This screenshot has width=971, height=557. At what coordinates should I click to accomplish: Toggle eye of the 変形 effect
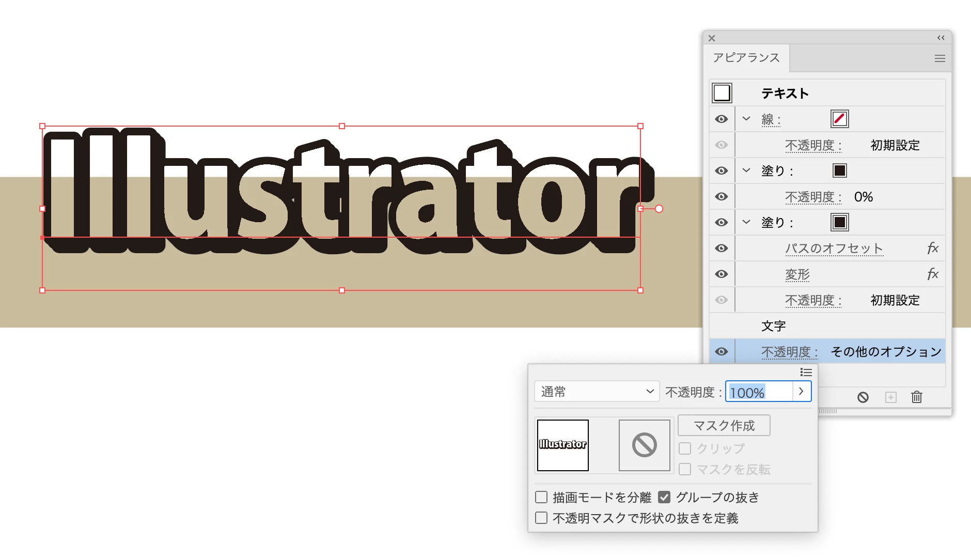coord(722,274)
